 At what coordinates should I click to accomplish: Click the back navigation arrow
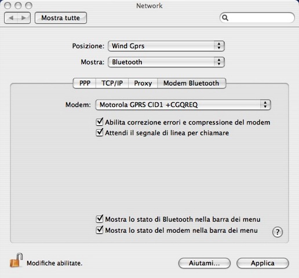coord(11,18)
